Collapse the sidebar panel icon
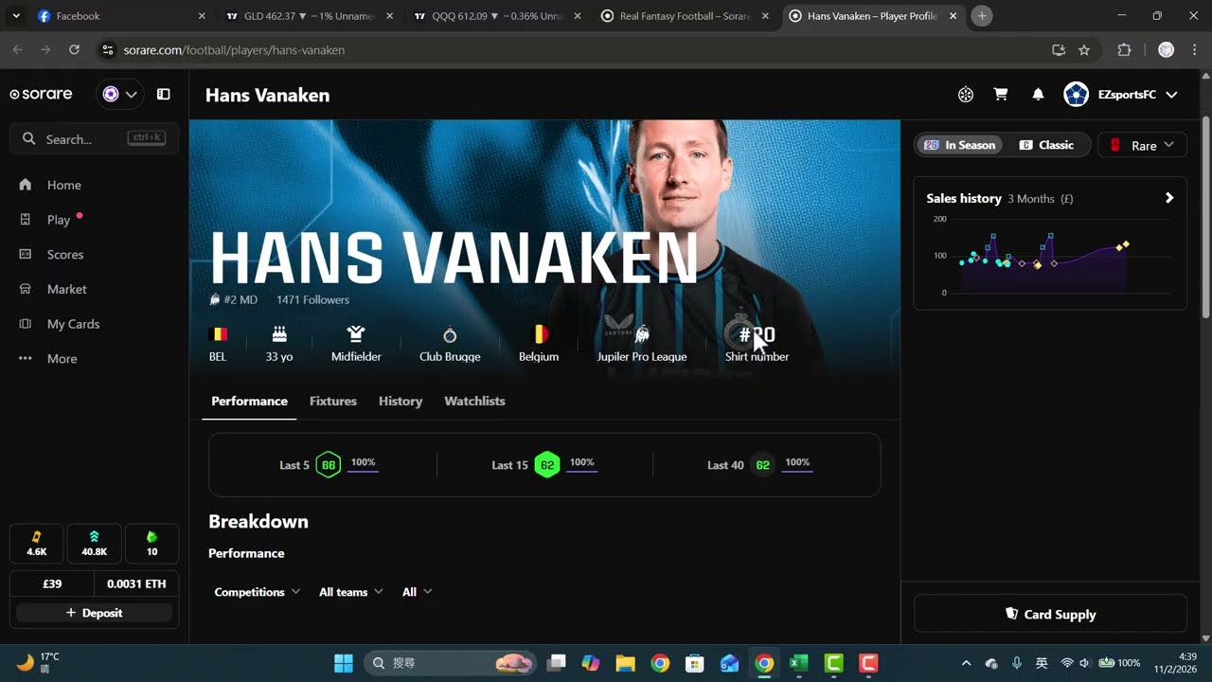 pos(163,94)
